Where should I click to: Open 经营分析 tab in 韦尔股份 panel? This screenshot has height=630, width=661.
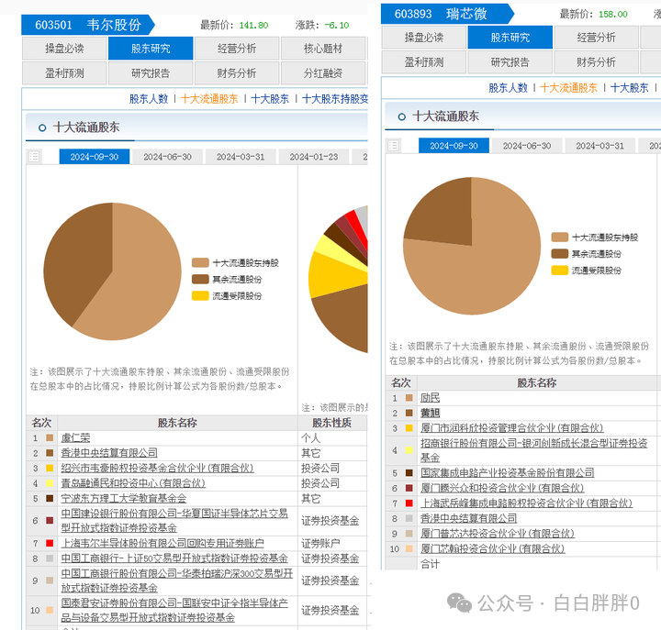coord(237,49)
